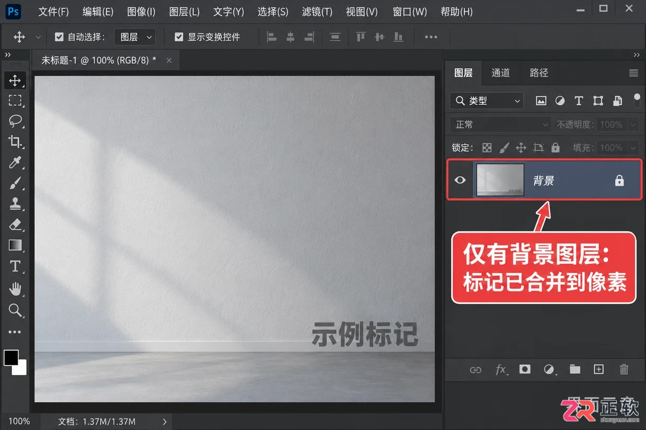
Task: Create a new layer plus icon
Action: pos(599,369)
